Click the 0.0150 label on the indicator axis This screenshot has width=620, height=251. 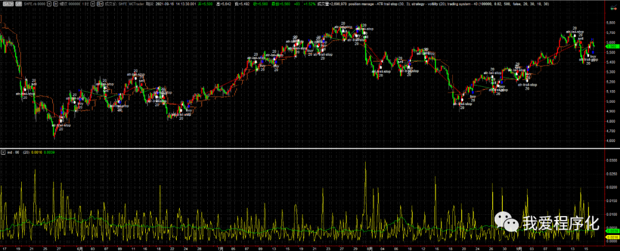(611, 202)
